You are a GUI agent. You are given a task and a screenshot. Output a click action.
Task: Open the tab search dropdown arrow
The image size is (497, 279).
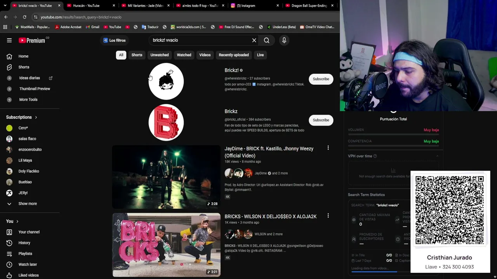(x=5, y=5)
